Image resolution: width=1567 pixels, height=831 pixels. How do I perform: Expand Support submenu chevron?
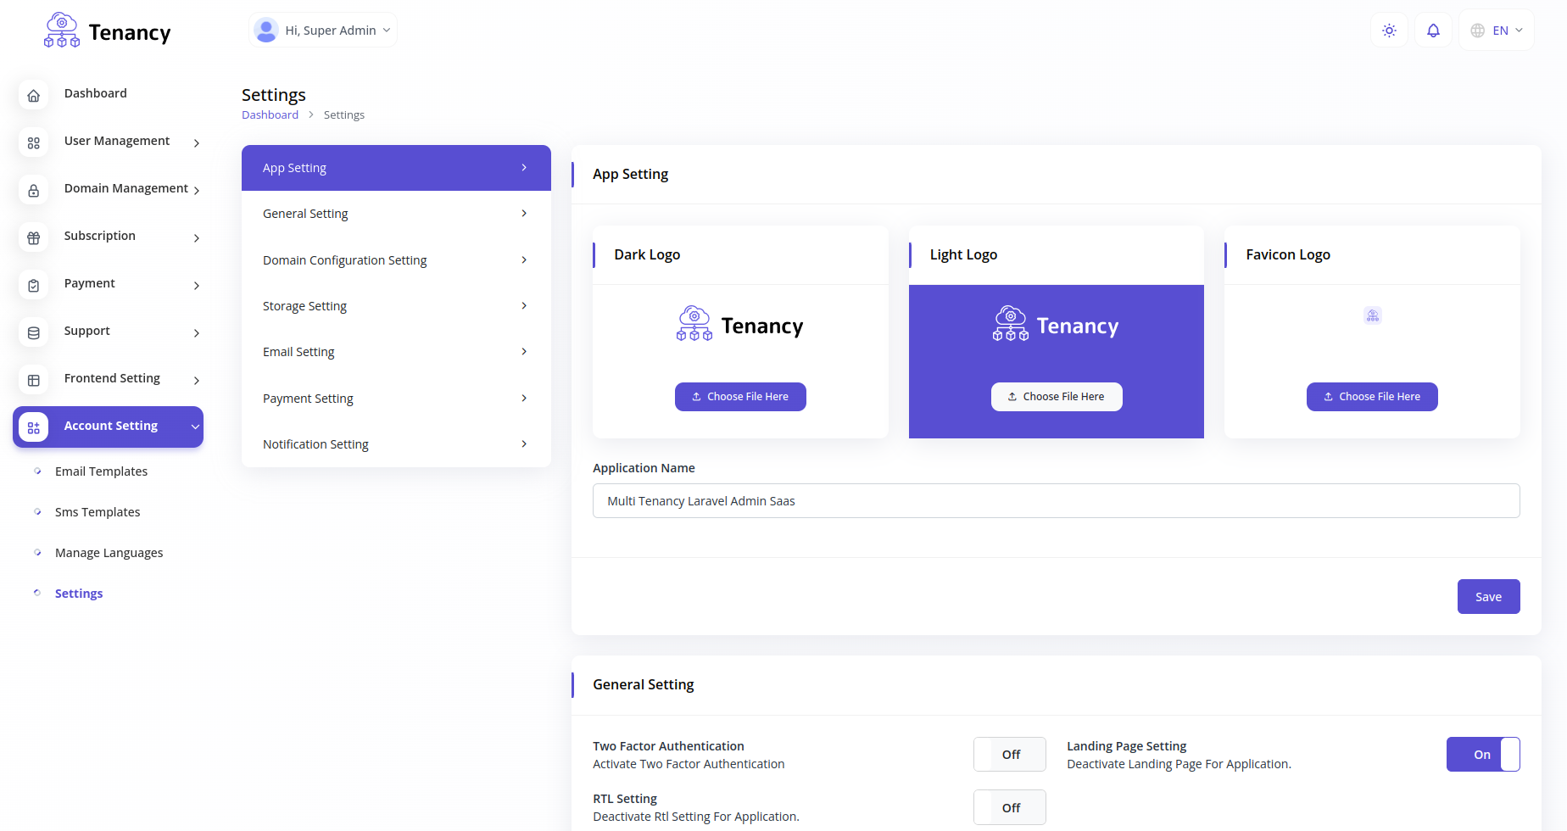coord(197,333)
